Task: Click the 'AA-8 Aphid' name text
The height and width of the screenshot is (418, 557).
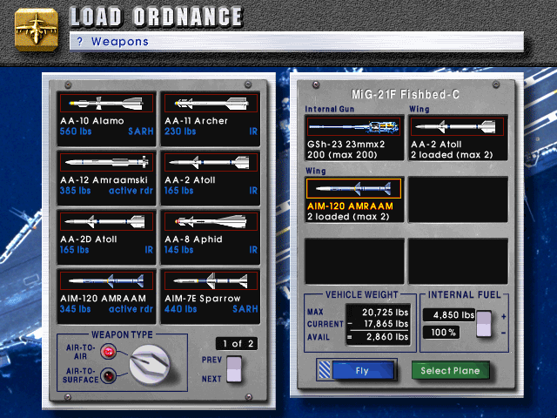Action: coord(193,239)
